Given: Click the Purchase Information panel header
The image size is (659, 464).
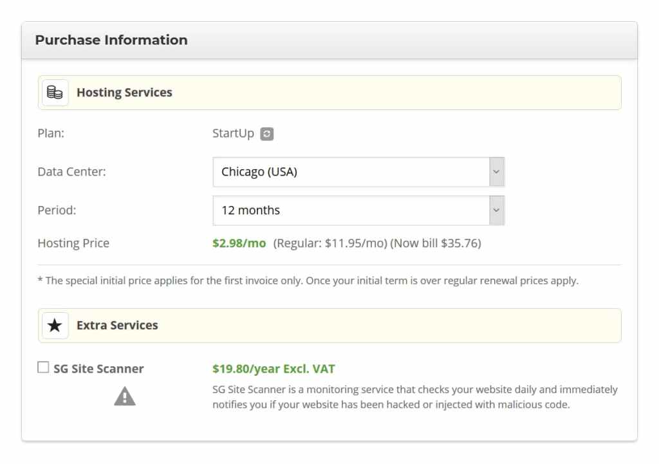Looking at the screenshot, I should pyautogui.click(x=111, y=40).
